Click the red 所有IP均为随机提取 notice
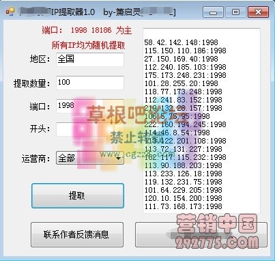The image size is (275, 261). pos(89,45)
